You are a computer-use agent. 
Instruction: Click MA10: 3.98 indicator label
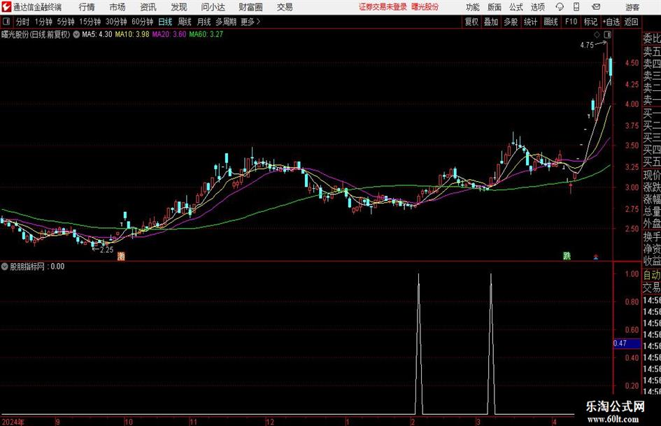point(132,34)
